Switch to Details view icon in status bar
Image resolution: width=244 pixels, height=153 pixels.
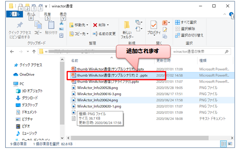[x=224, y=144]
